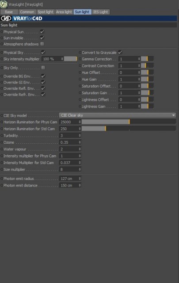Click the Lightness Offset slider
Image resolution: width=179 pixels, height=283 pixels.
(147, 99)
